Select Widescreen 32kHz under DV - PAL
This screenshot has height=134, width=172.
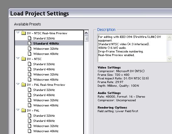coord(46,126)
